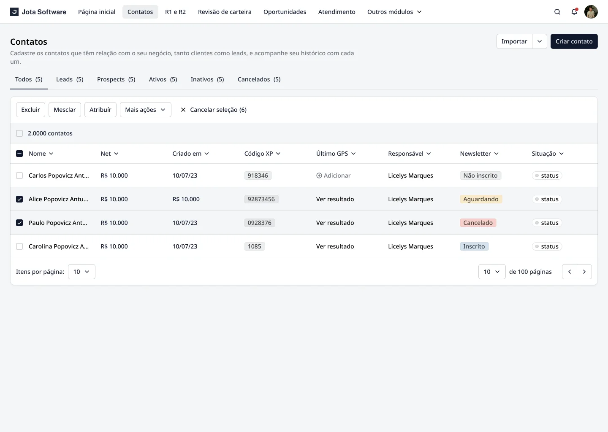This screenshot has width=608, height=432.
Task: Open the notifications bell
Action: click(x=574, y=12)
